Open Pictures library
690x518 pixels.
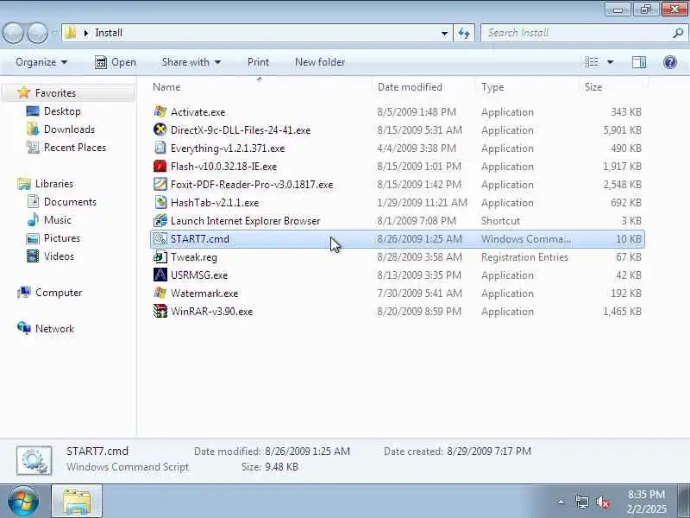pyautogui.click(x=61, y=238)
